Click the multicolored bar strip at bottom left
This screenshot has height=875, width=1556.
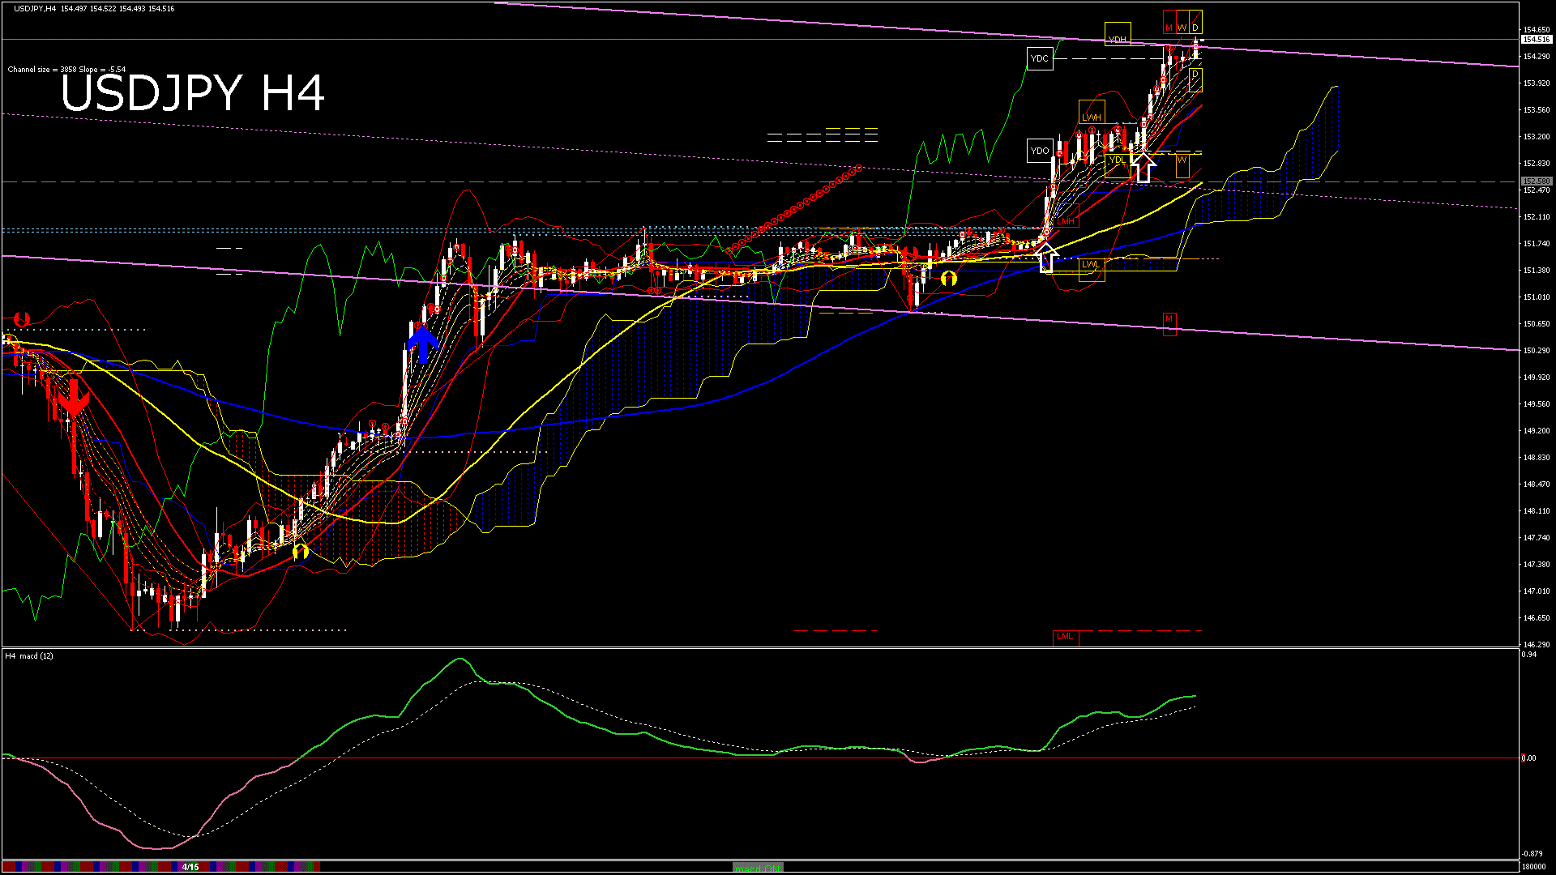(x=162, y=867)
